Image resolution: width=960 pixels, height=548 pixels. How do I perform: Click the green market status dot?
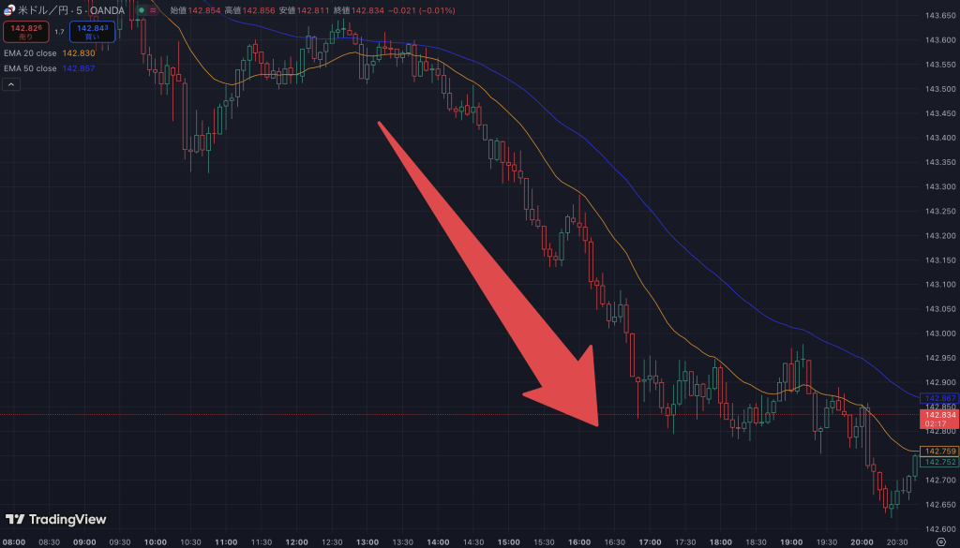141,11
